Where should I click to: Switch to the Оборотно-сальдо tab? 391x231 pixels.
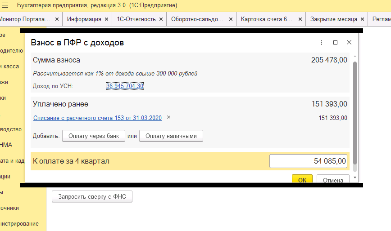[197, 19]
